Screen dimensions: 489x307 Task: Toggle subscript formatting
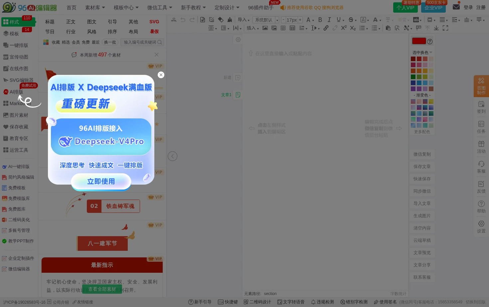[353, 28]
